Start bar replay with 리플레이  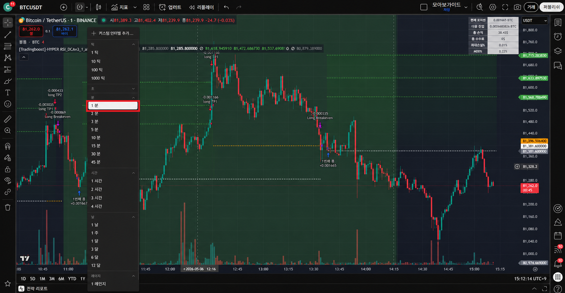[202, 7]
